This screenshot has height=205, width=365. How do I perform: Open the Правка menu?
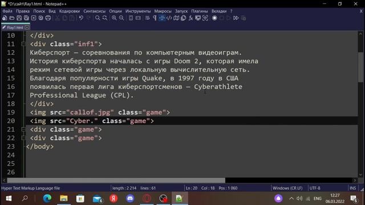coord(23,11)
